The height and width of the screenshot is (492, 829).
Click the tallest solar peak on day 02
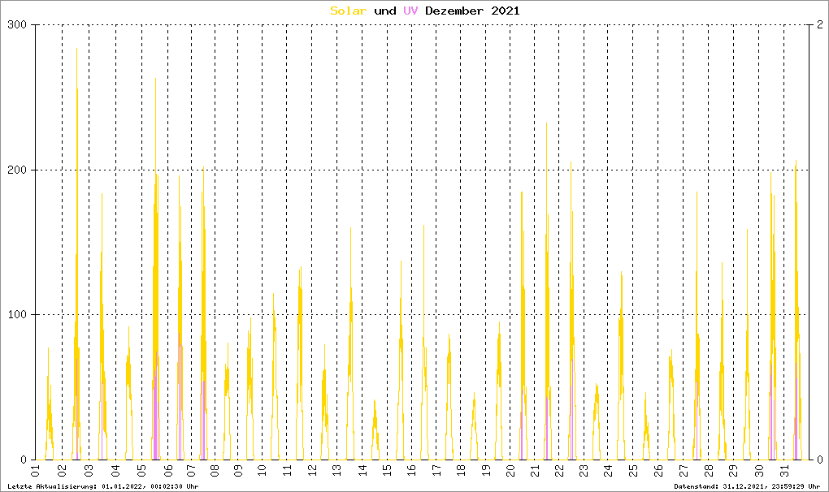point(77,50)
